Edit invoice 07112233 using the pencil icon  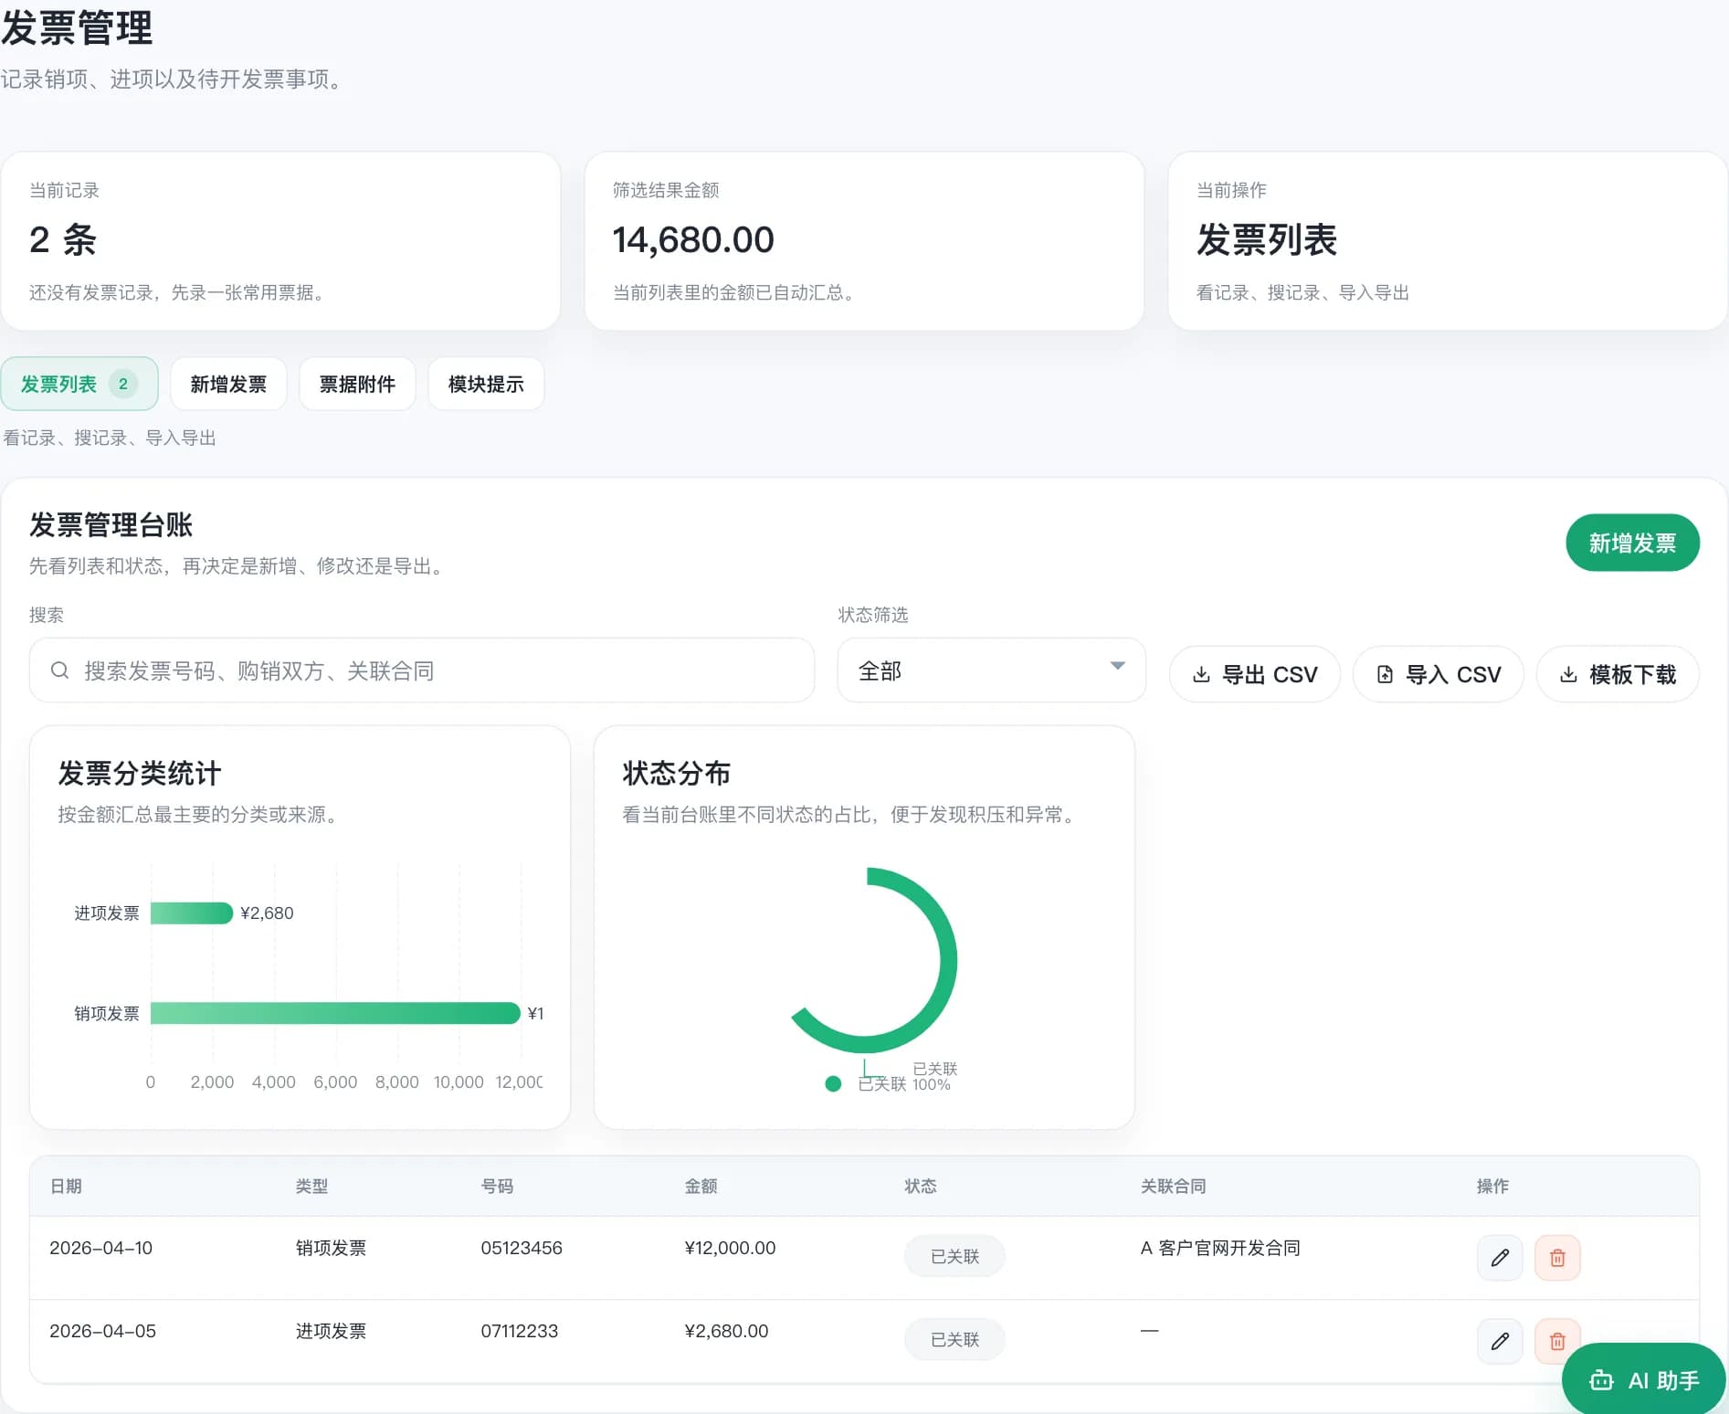(x=1499, y=1341)
